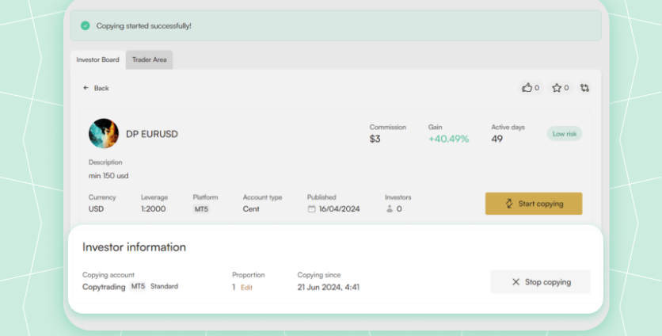Select the Investor Board tab
The height and width of the screenshot is (336, 662).
tap(97, 59)
